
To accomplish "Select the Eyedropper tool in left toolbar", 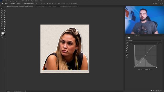I will click(x=2, y=15).
